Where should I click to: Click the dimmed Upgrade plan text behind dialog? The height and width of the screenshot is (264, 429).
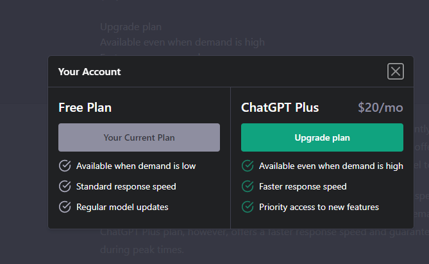[x=131, y=27]
